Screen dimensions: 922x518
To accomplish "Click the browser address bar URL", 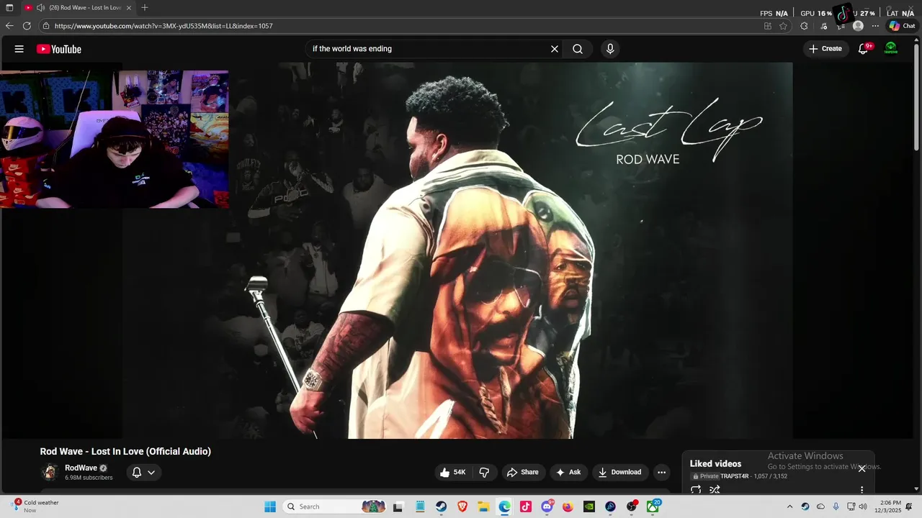I will tap(164, 26).
